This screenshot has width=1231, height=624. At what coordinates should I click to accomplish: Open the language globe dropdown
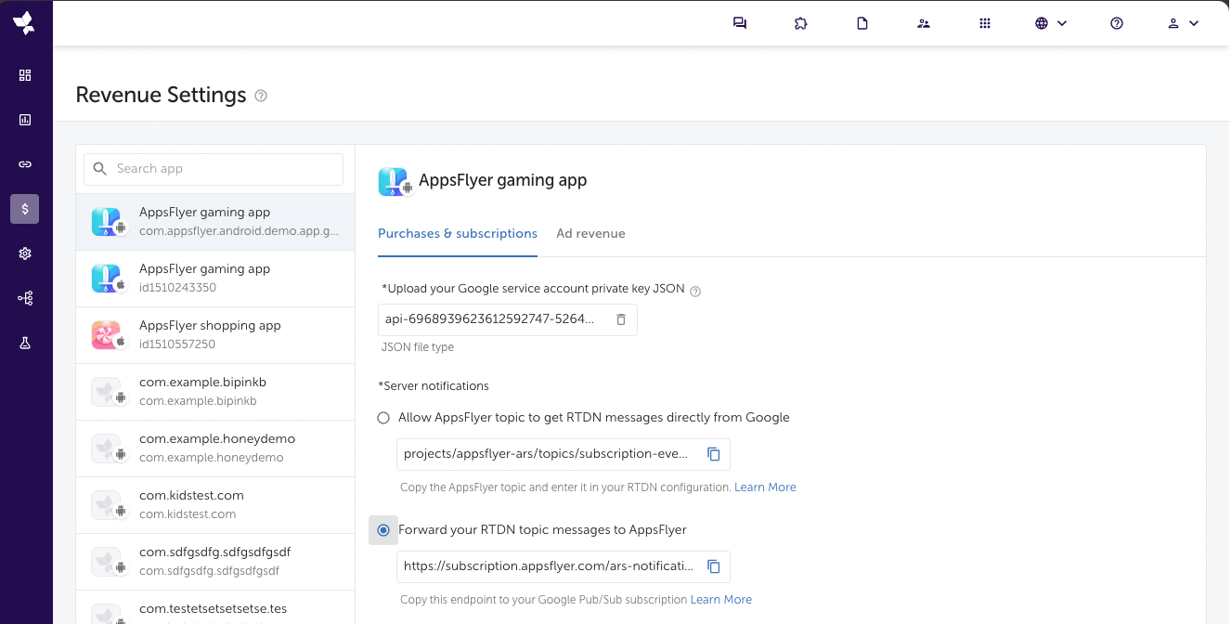click(x=1051, y=23)
